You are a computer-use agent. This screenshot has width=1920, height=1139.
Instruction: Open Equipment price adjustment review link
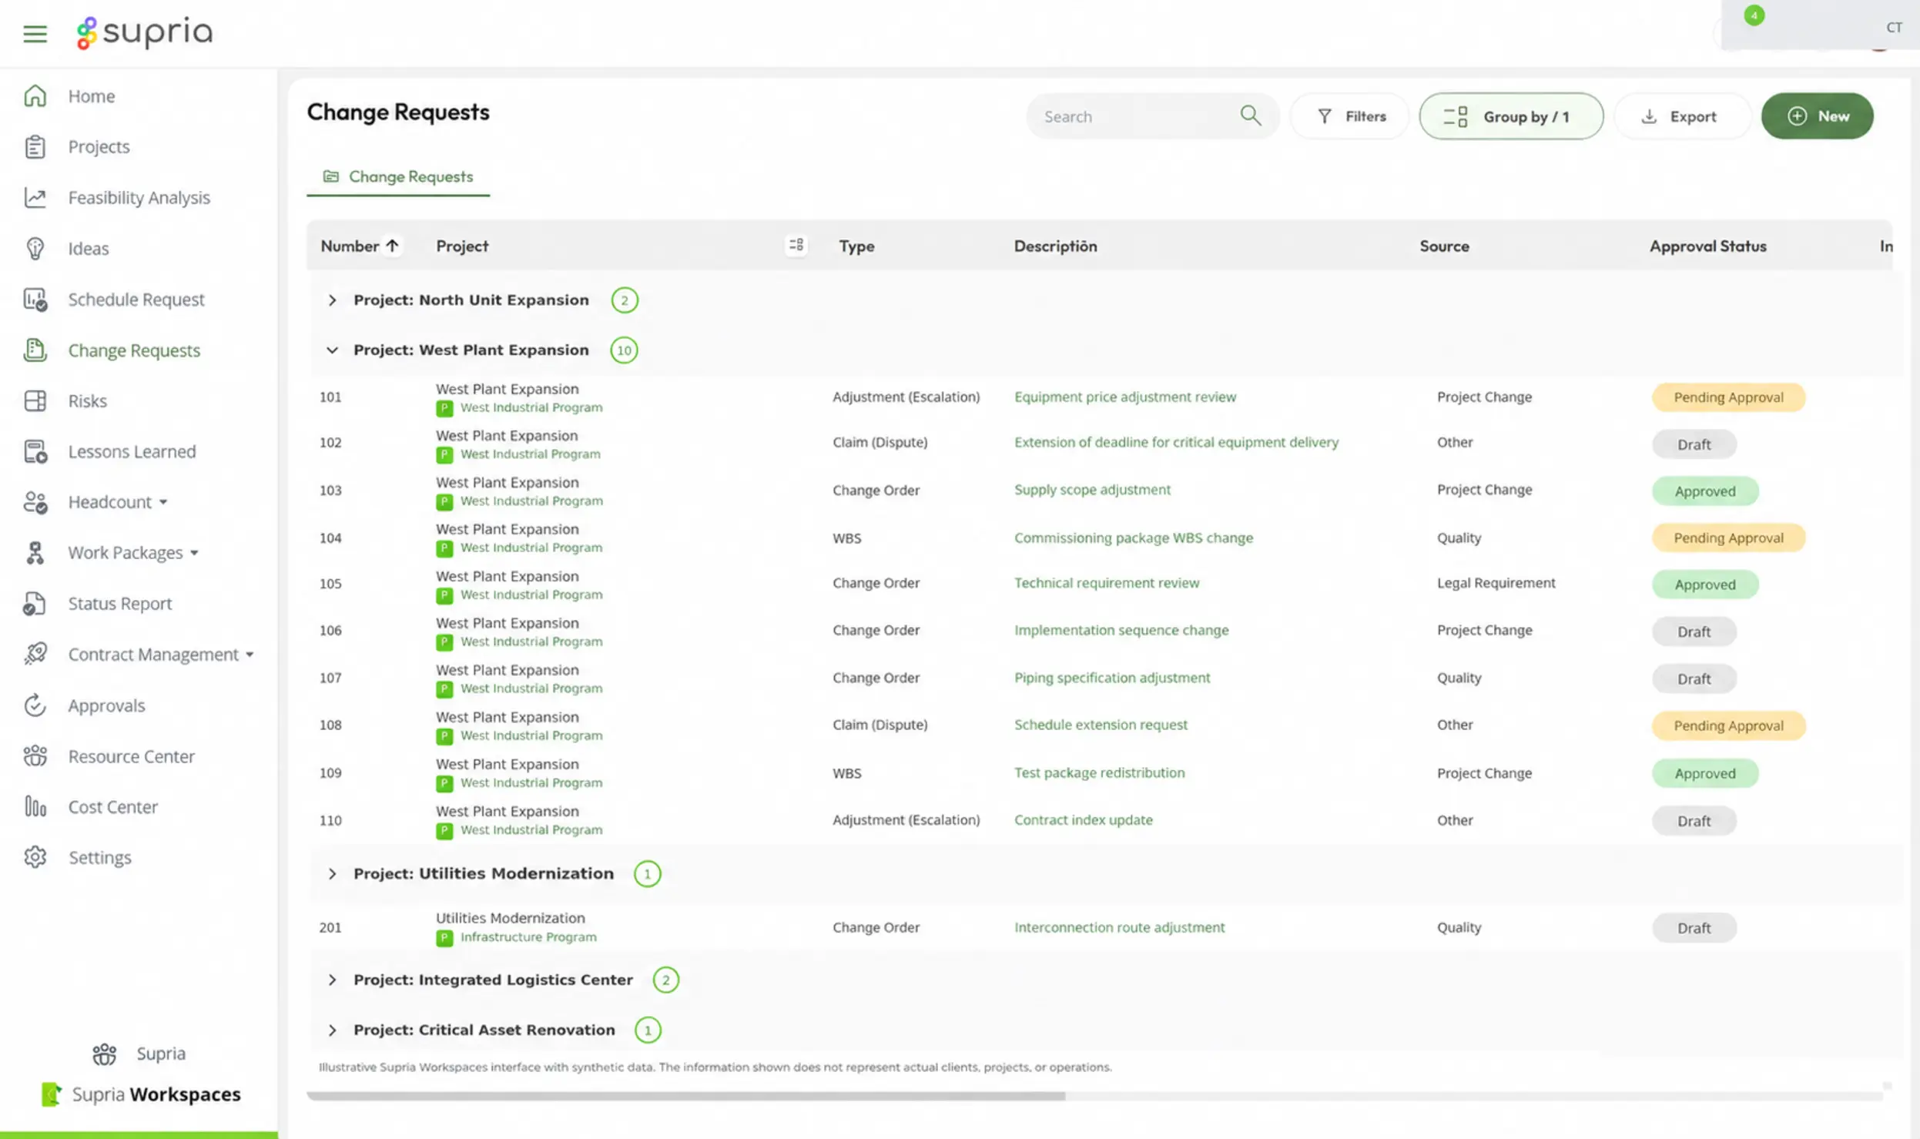pos(1124,397)
